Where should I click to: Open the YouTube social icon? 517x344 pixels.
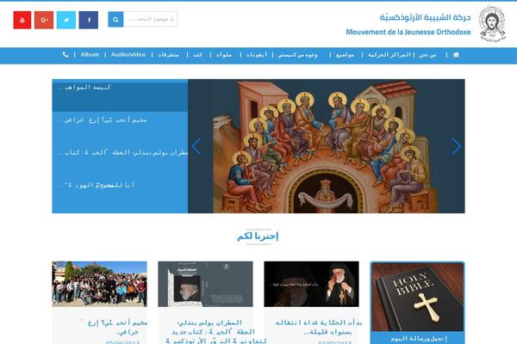click(22, 20)
